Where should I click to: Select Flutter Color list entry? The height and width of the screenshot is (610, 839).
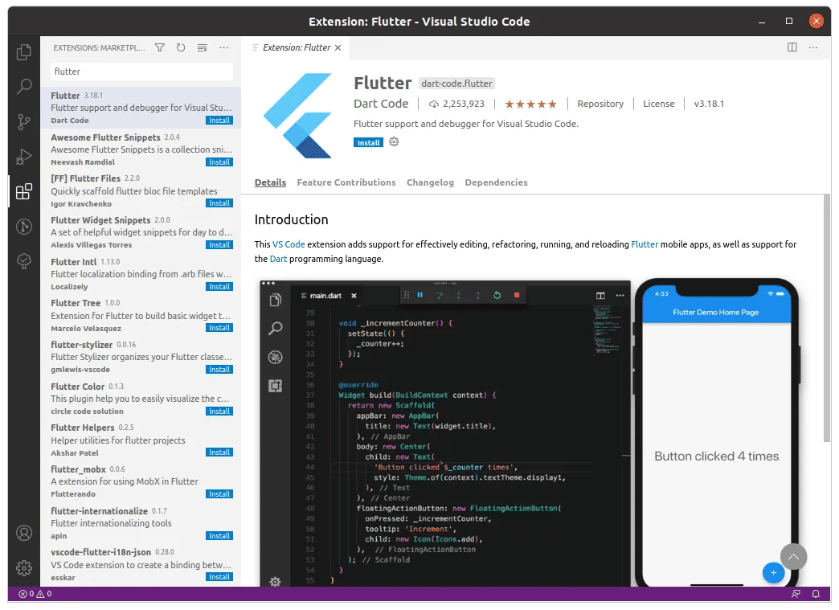coord(141,399)
